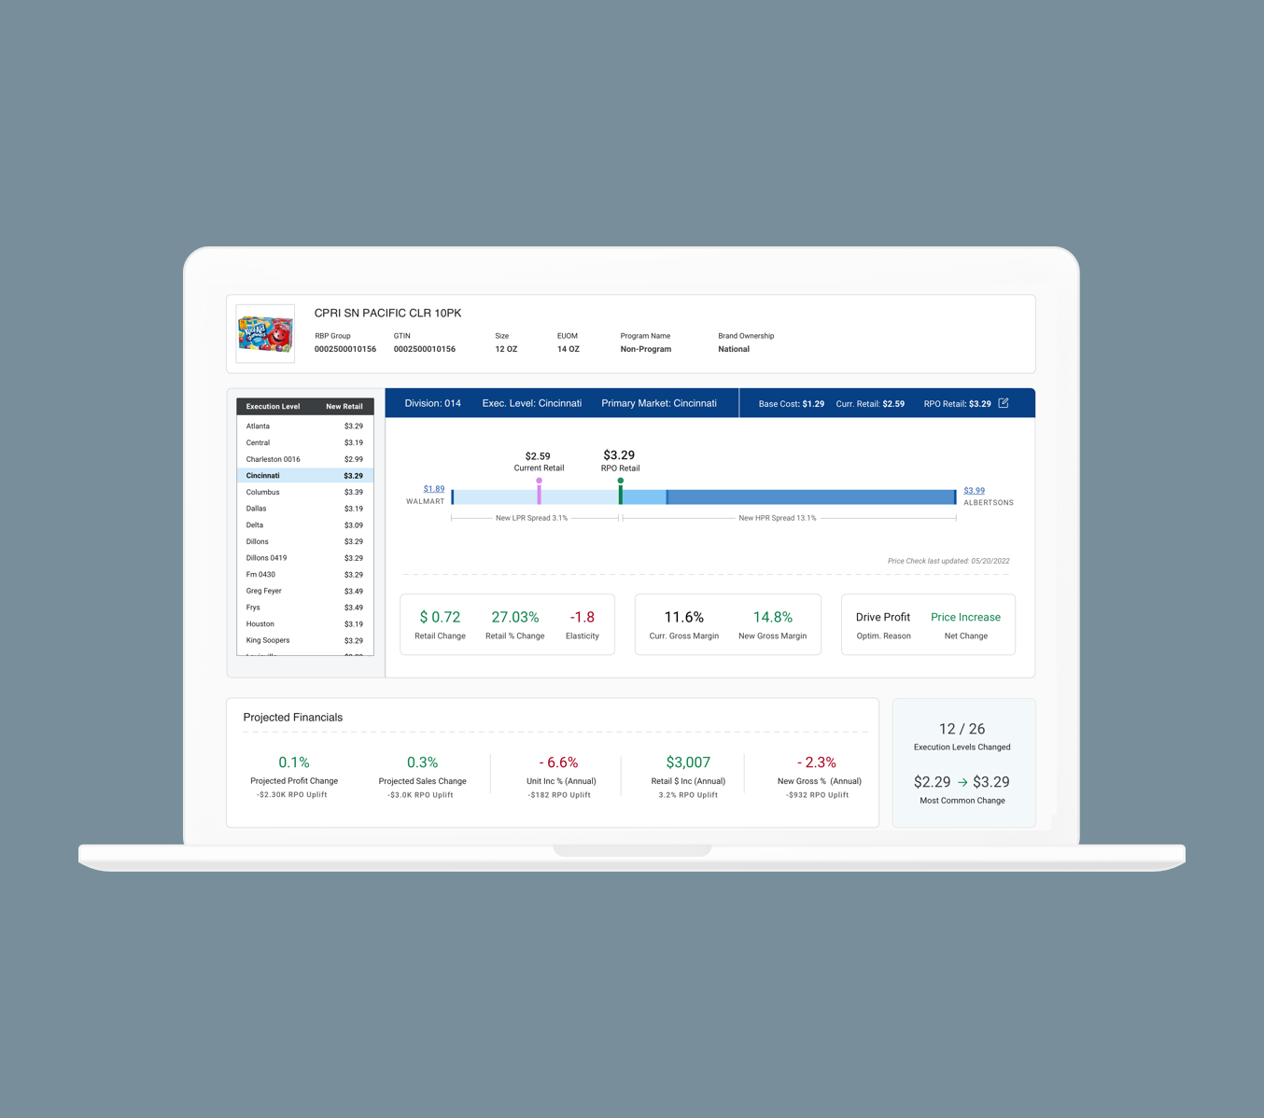The image size is (1264, 1118).
Task: Click the 0.1% Projected Profit Change value
Action: click(294, 762)
